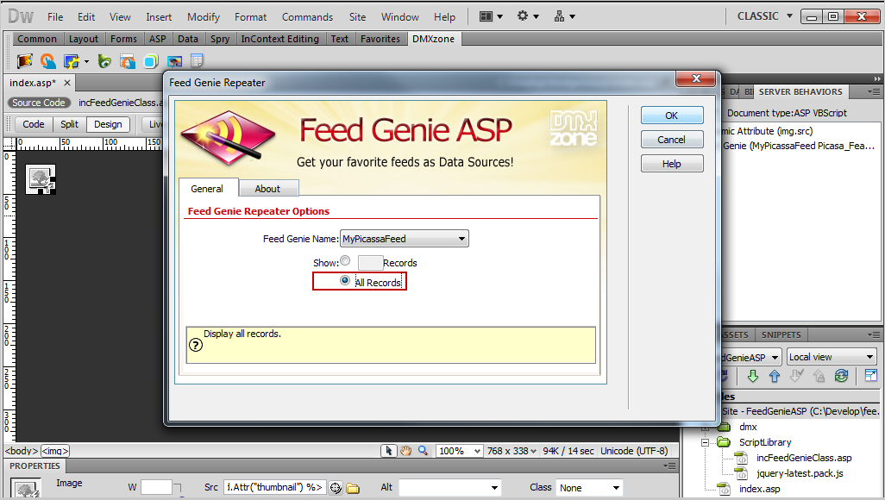Open dropdown arrow next to gears toolbar icon

(x=86, y=61)
